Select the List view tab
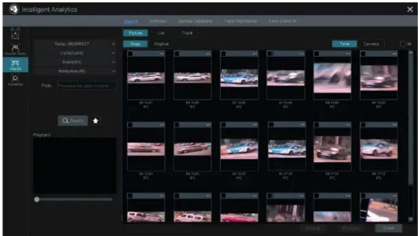This screenshot has width=418, height=236. coord(161,33)
